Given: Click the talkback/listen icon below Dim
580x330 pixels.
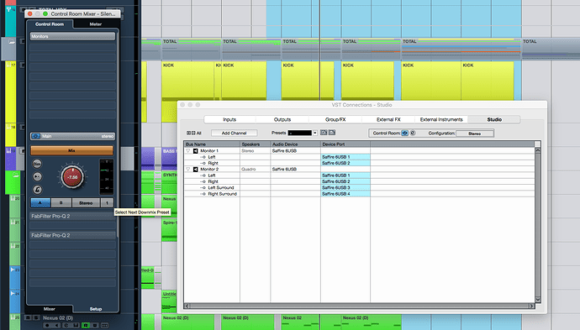Looking at the screenshot, I should point(37,176).
